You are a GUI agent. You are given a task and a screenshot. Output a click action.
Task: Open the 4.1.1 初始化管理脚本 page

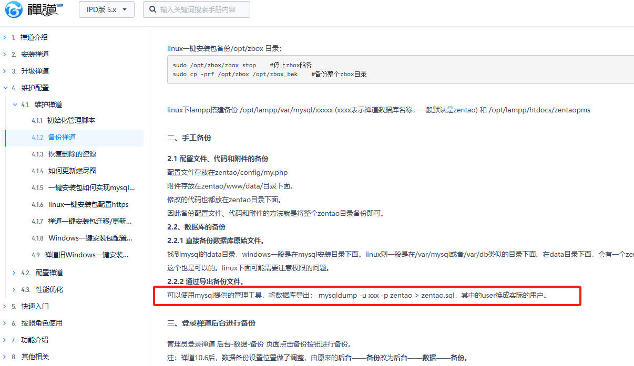click(64, 120)
